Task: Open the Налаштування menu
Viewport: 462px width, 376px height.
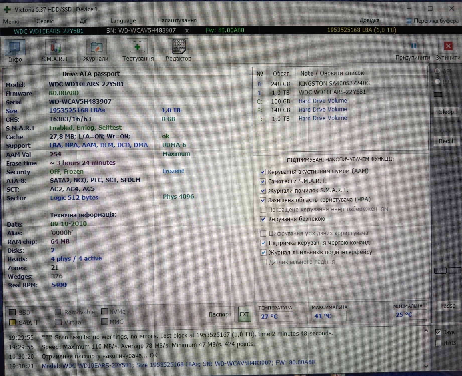Action: click(177, 20)
